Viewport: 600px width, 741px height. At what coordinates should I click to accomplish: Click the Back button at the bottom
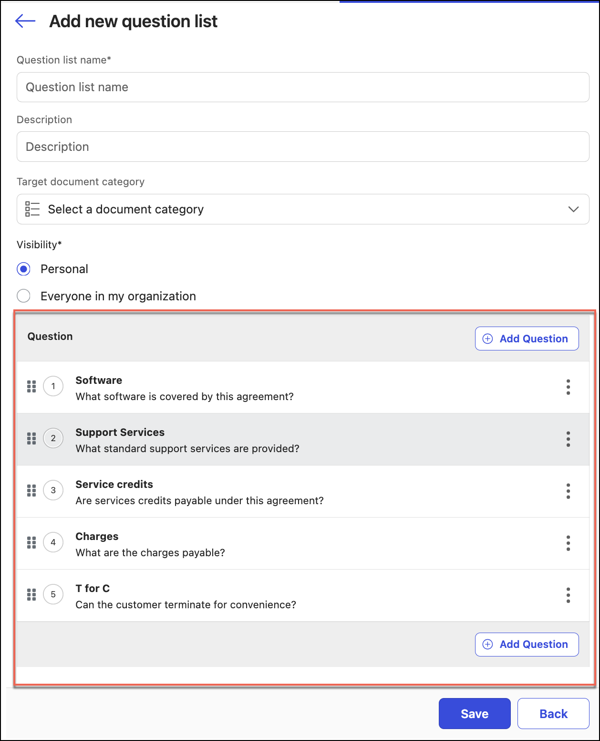coord(553,713)
